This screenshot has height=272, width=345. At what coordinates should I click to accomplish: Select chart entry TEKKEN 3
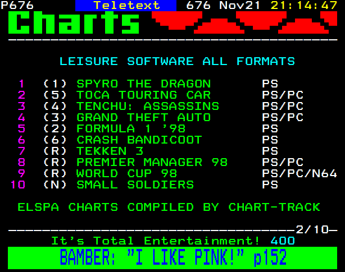tap(110, 151)
